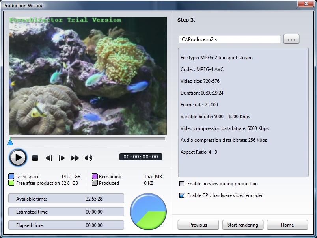The image size is (317, 238).
Task: Click the Estimated time field
Action: 66,212
